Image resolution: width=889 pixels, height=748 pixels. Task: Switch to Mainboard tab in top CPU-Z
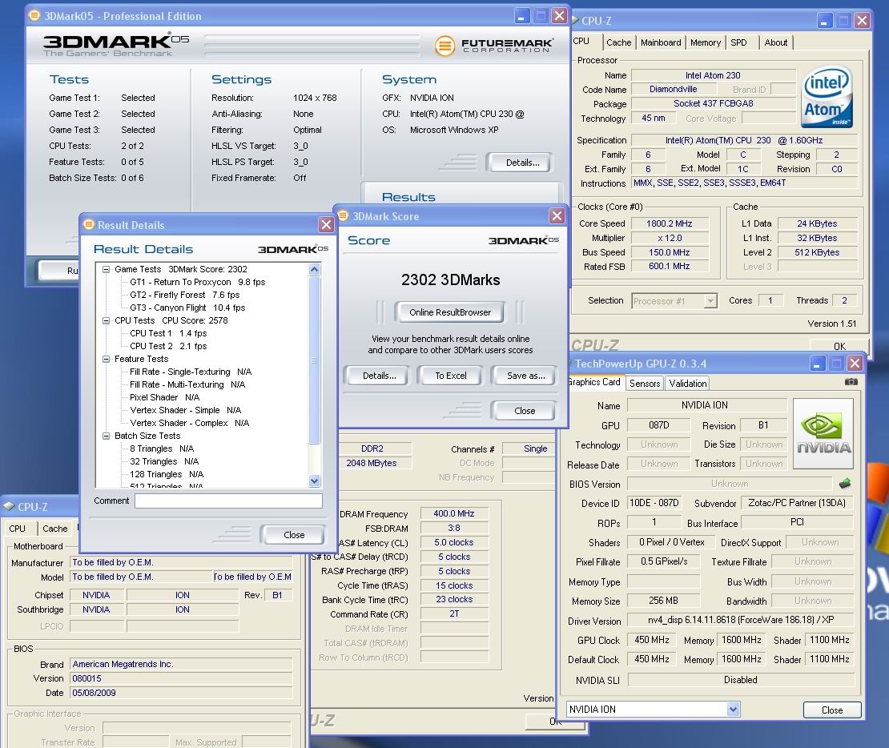(x=661, y=42)
